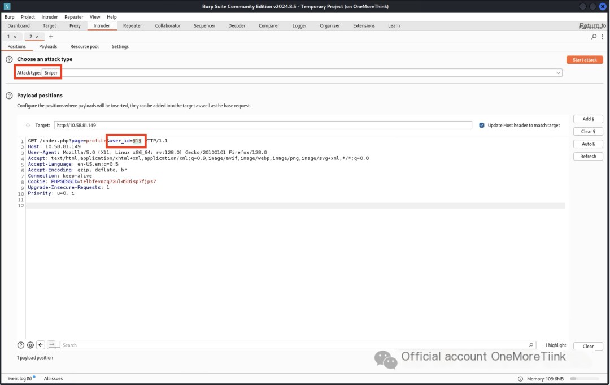610x385 pixels.
Task: Open the Resource pool sub-tab
Action: tap(84, 46)
